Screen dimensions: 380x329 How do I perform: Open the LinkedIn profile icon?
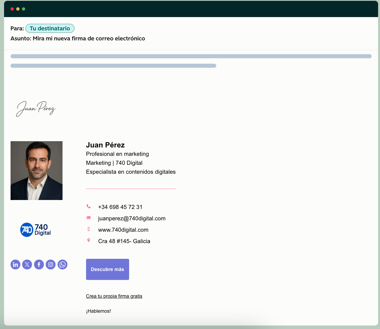[15, 265]
